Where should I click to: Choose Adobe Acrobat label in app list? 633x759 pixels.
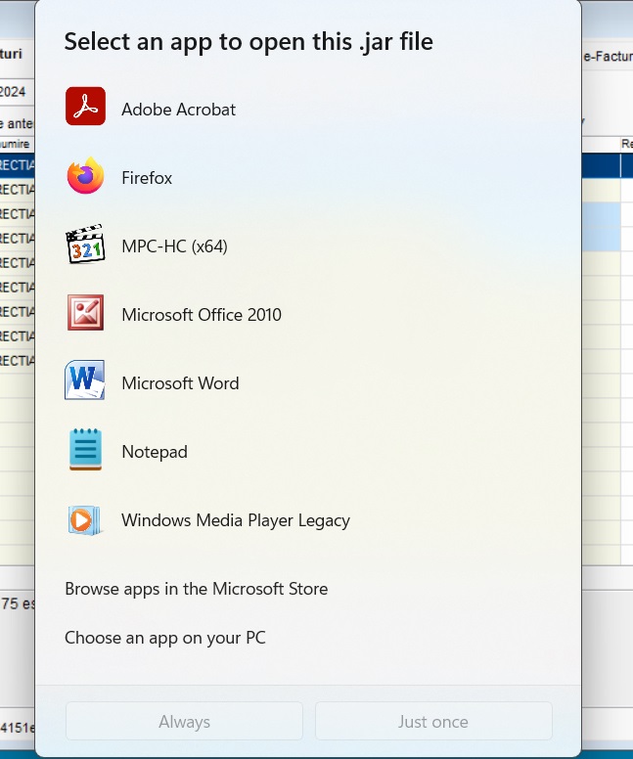178,110
